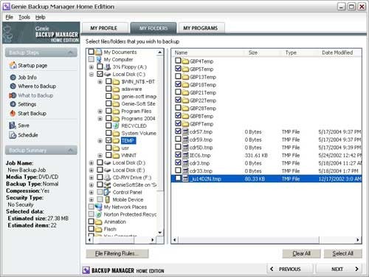This screenshot has height=277, width=369.
Task: Click the Local Disk (C:) drive icon
Action: click(x=108, y=75)
